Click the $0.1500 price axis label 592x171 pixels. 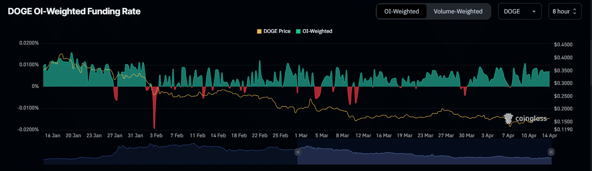[x=564, y=122]
